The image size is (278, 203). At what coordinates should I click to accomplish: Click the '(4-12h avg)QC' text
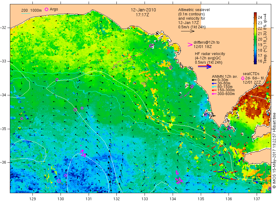208,58
